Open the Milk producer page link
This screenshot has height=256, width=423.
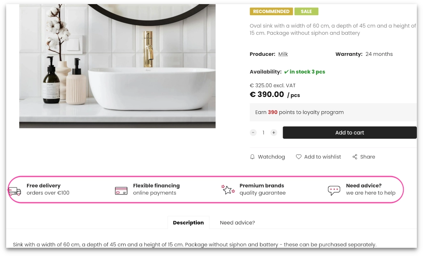[283, 54]
